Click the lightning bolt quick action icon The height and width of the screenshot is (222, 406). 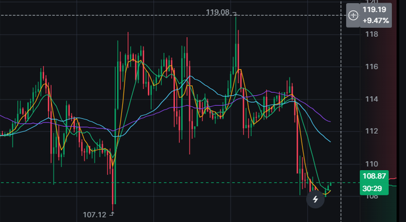point(315,199)
